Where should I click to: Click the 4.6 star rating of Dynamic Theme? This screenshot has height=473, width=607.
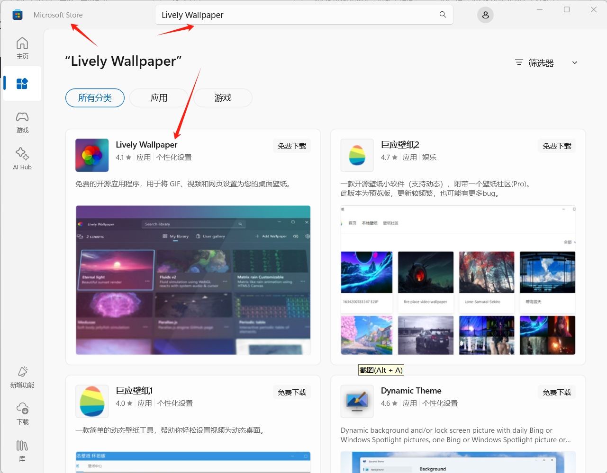coord(390,403)
